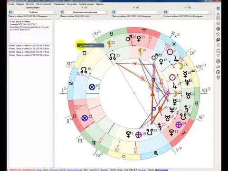Open the Расчеты menu
This screenshot has height=171, width=228.
[x=30, y=4]
